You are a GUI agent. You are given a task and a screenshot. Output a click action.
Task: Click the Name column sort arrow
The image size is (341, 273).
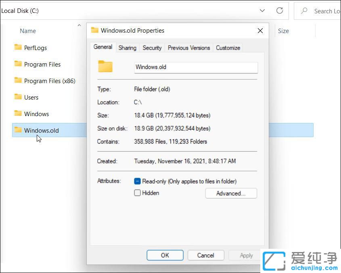click(79, 25)
